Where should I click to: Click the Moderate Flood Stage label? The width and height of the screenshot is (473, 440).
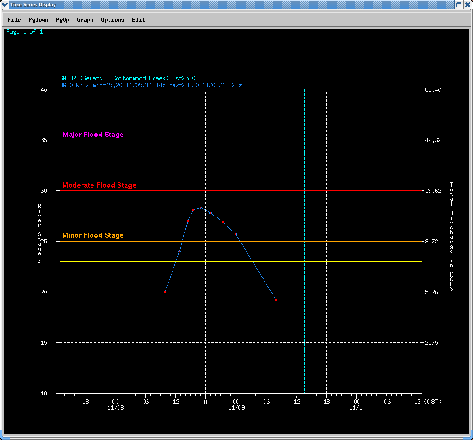pos(99,185)
